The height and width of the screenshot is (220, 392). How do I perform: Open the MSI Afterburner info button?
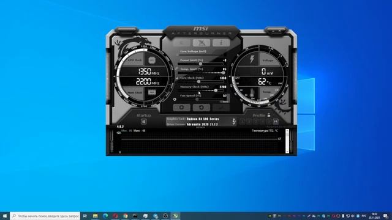(221, 43)
